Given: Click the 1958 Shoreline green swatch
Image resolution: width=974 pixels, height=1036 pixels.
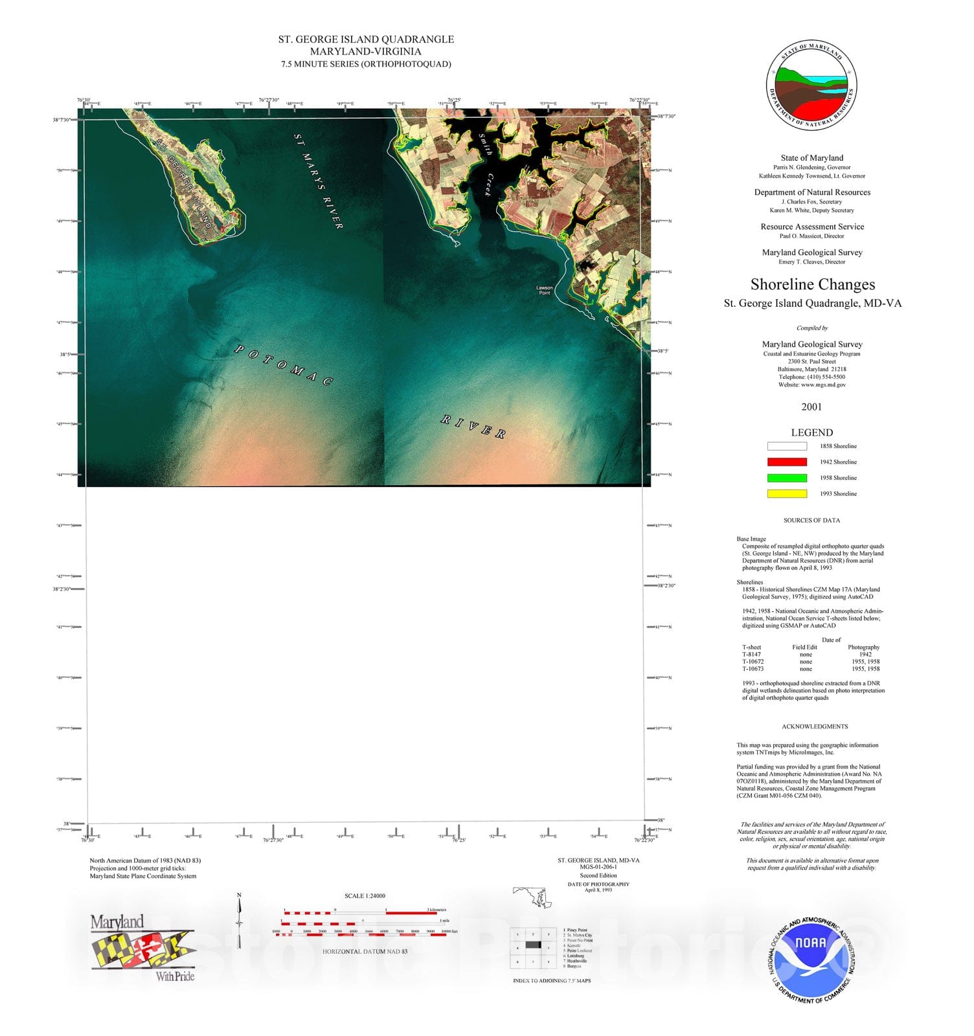Looking at the screenshot, I should tap(787, 478).
